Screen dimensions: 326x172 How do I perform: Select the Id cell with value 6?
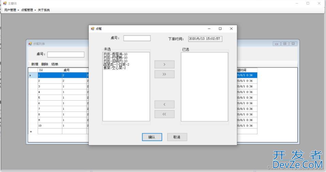click(50, 103)
